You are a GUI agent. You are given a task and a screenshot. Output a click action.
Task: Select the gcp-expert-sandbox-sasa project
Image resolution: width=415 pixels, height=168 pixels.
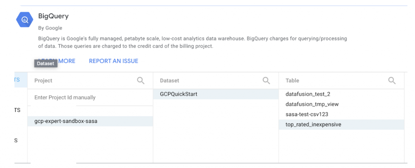90,121
